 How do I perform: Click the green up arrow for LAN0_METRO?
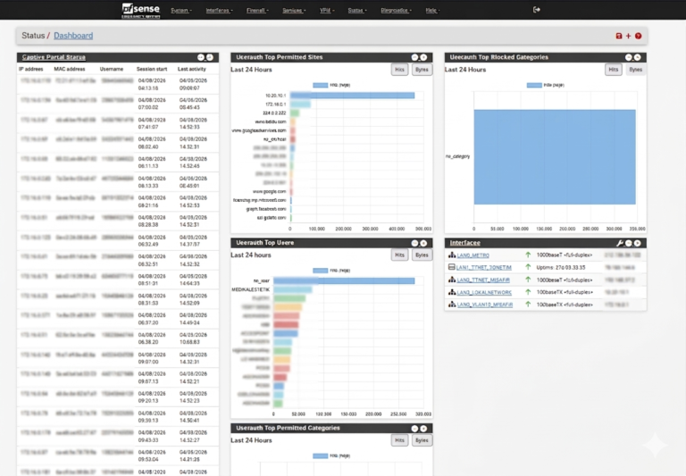(x=528, y=255)
